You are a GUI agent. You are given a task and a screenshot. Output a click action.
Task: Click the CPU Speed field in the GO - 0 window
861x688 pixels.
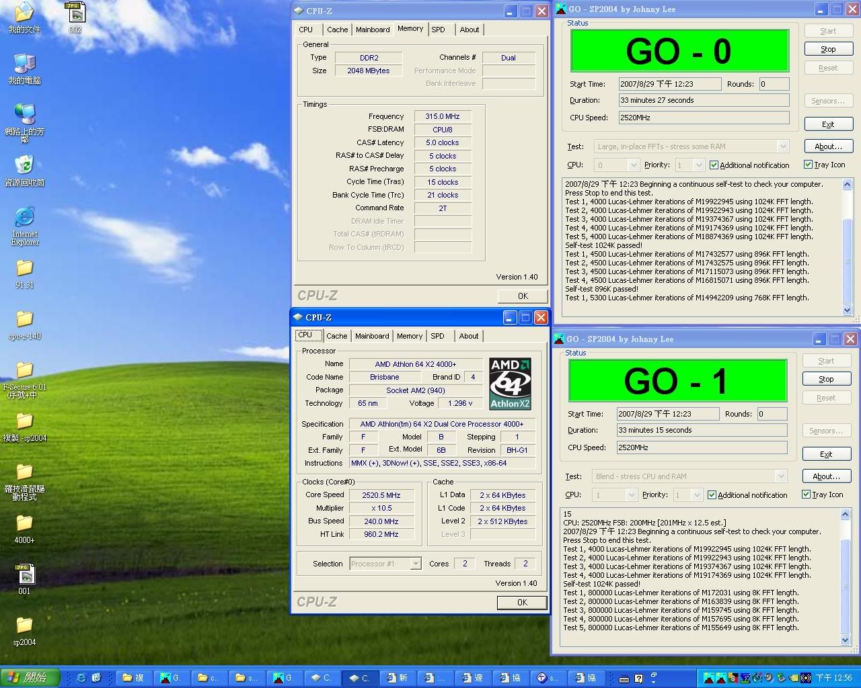click(704, 118)
